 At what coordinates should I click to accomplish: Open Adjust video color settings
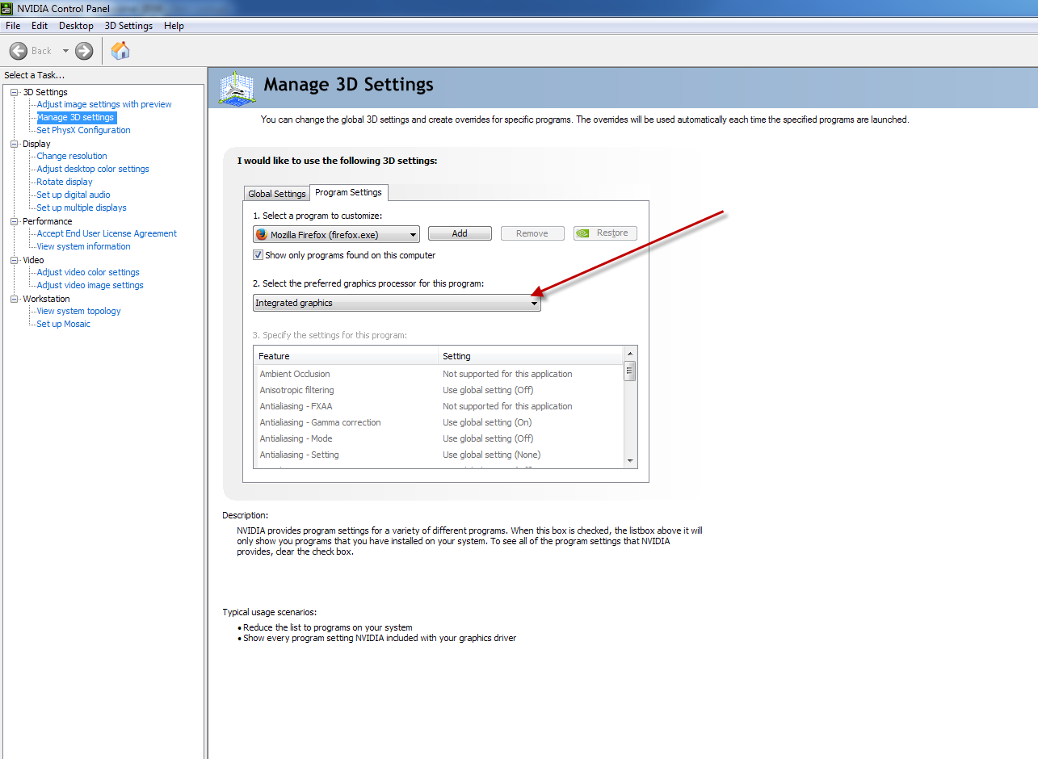(88, 272)
